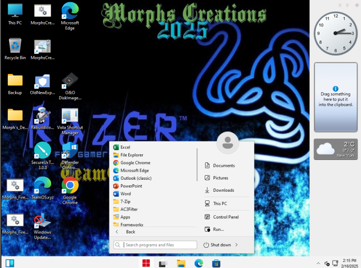Open the Microsoft Edge desktop shortcut

(70, 16)
